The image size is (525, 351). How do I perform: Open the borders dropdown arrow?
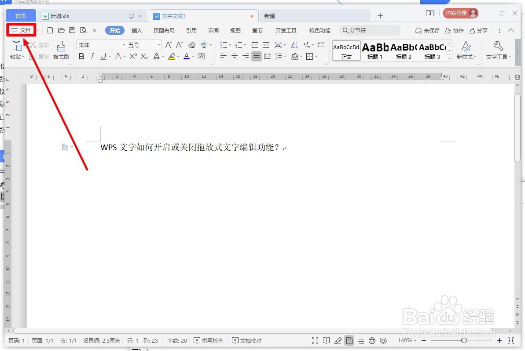click(316, 57)
